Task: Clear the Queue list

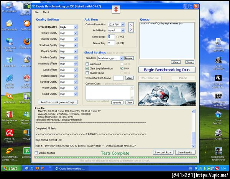Action: [x=176, y=62]
